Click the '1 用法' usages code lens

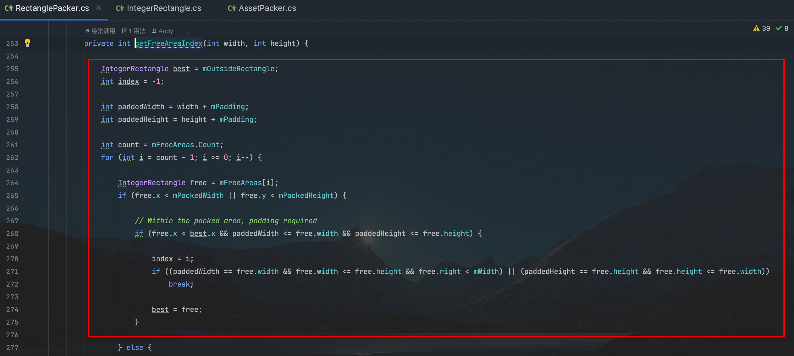click(134, 31)
